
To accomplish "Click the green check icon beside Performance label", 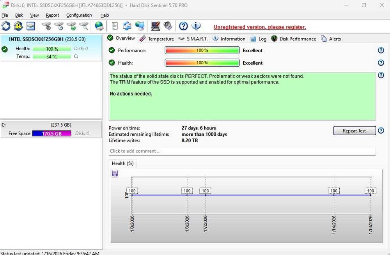I will tap(112, 50).
